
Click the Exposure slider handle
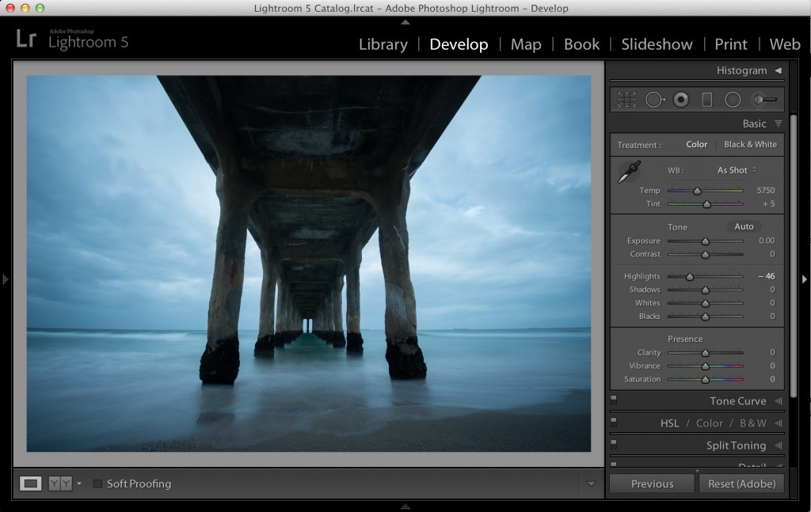click(705, 241)
